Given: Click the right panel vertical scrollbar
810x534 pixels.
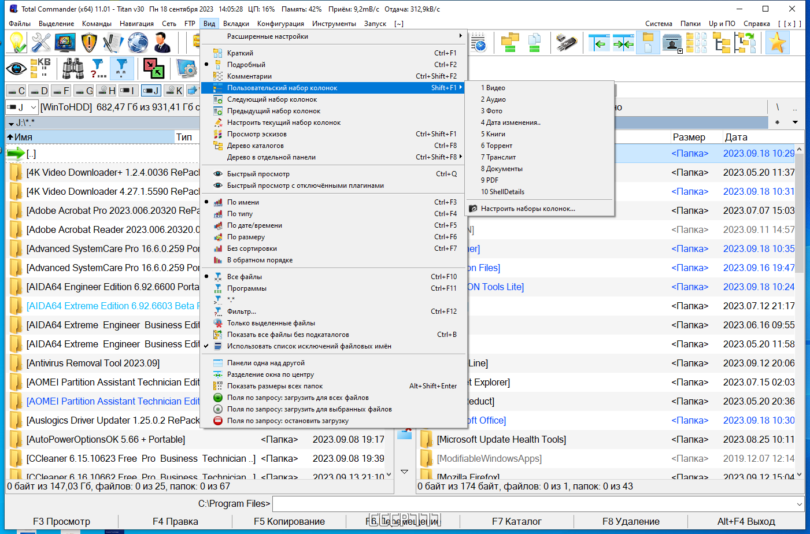Looking at the screenshot, I should click(799, 312).
